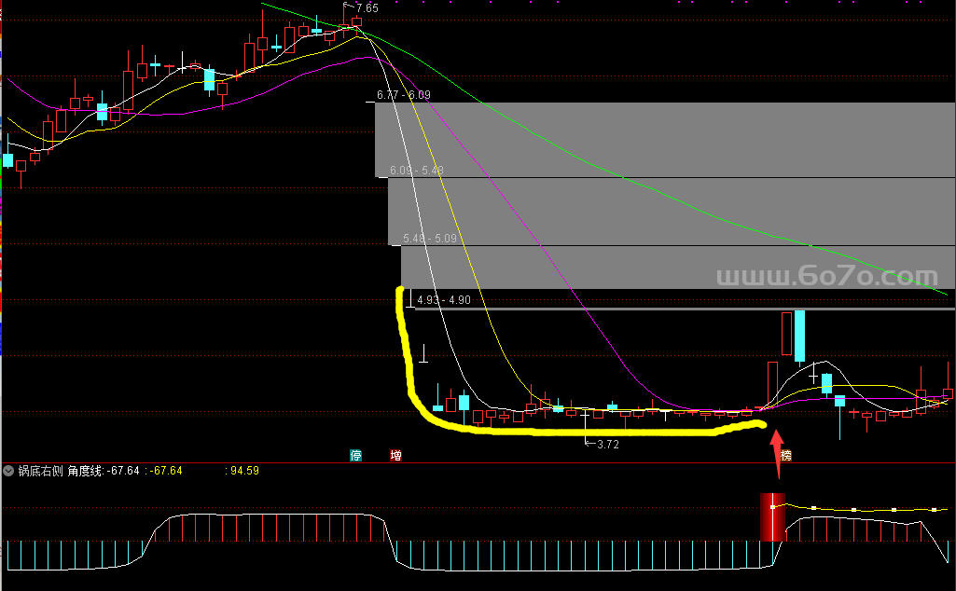This screenshot has width=956, height=591.
Task: Click the red upward signal arrow
Action: (x=775, y=445)
